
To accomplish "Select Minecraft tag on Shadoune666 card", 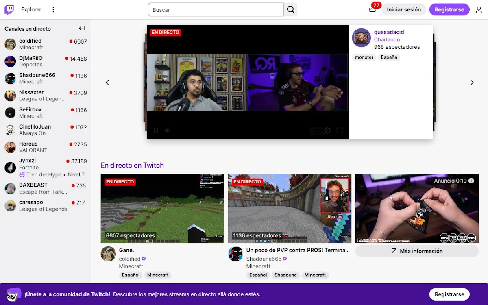I will click(x=315, y=275).
